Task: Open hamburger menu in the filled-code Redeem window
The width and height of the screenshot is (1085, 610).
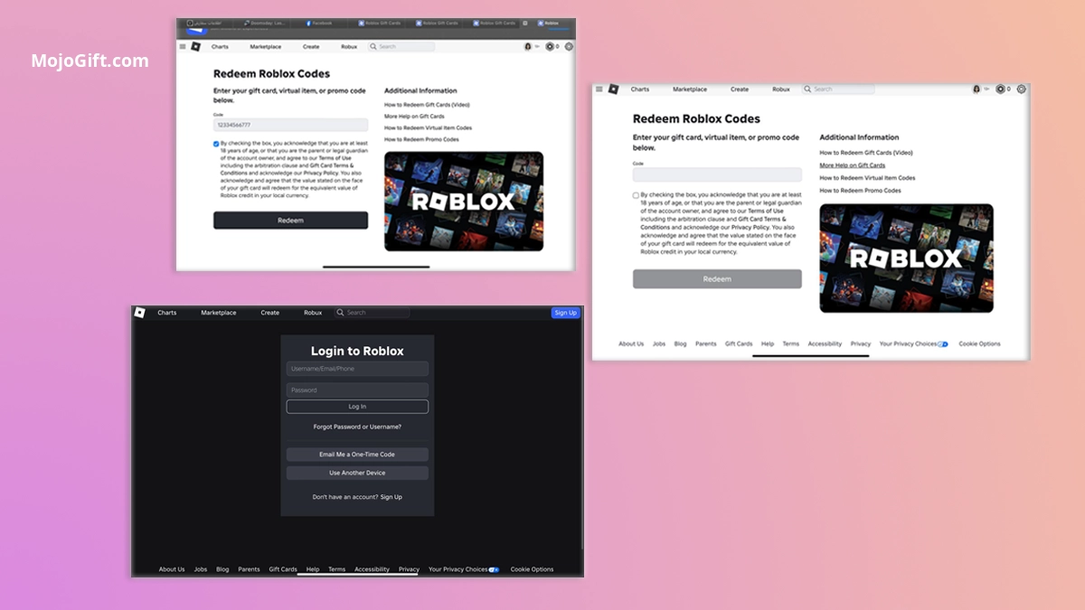Action: click(183, 46)
